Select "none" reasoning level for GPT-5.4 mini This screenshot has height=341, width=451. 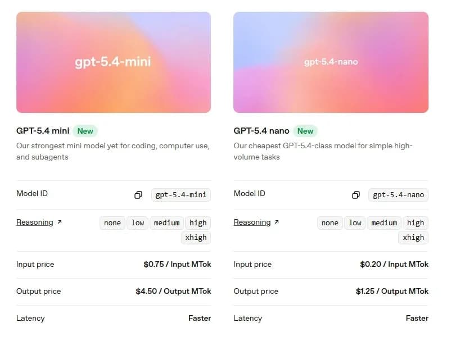coord(112,223)
